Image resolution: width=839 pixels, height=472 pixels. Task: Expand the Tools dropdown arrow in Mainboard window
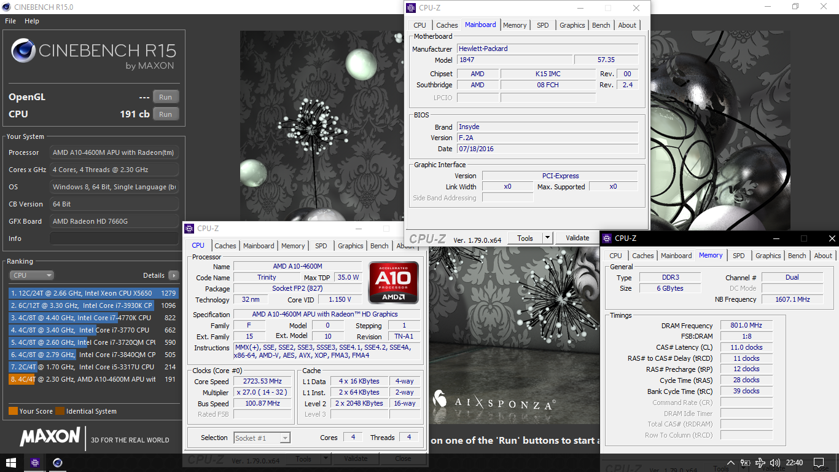click(548, 238)
